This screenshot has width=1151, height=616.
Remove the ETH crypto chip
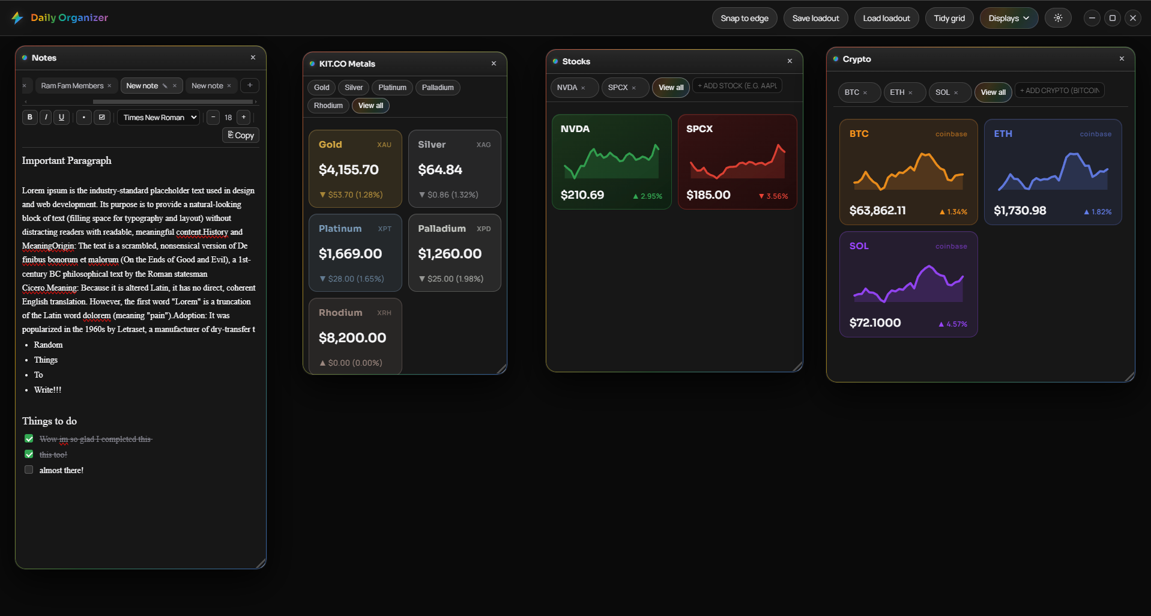click(x=910, y=92)
